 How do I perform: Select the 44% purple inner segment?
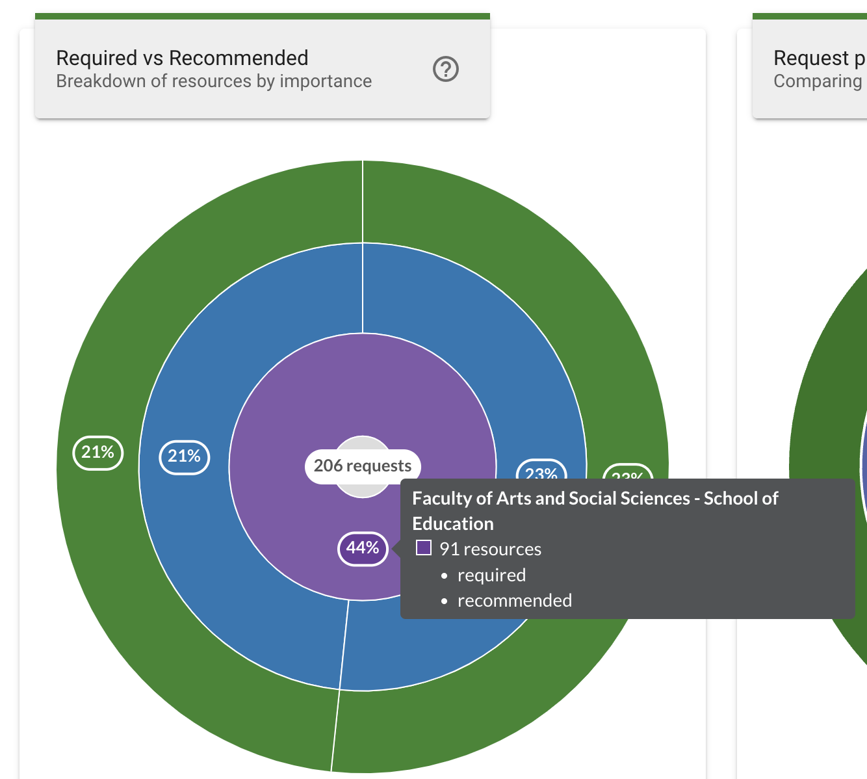click(363, 548)
